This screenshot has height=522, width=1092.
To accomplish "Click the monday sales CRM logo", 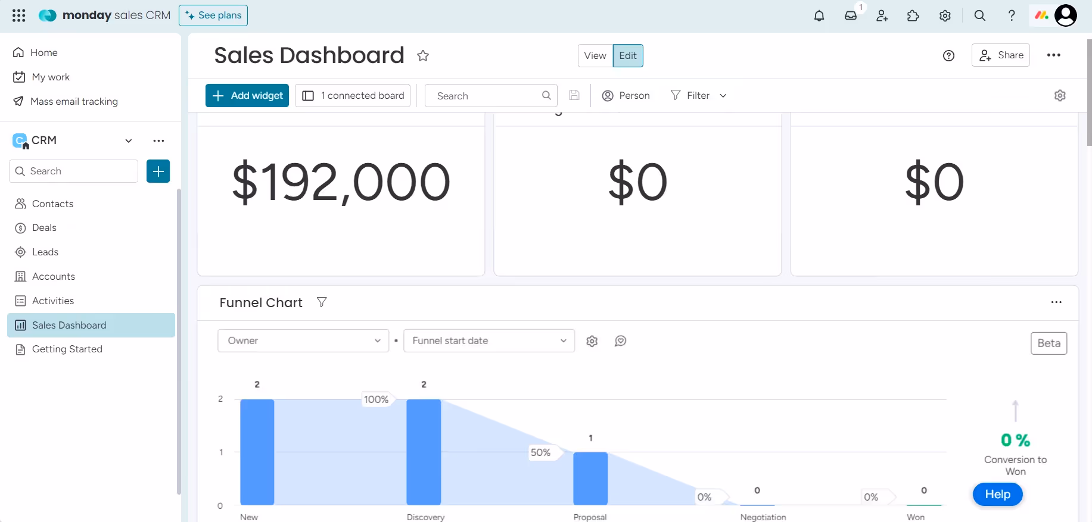I will (x=104, y=15).
